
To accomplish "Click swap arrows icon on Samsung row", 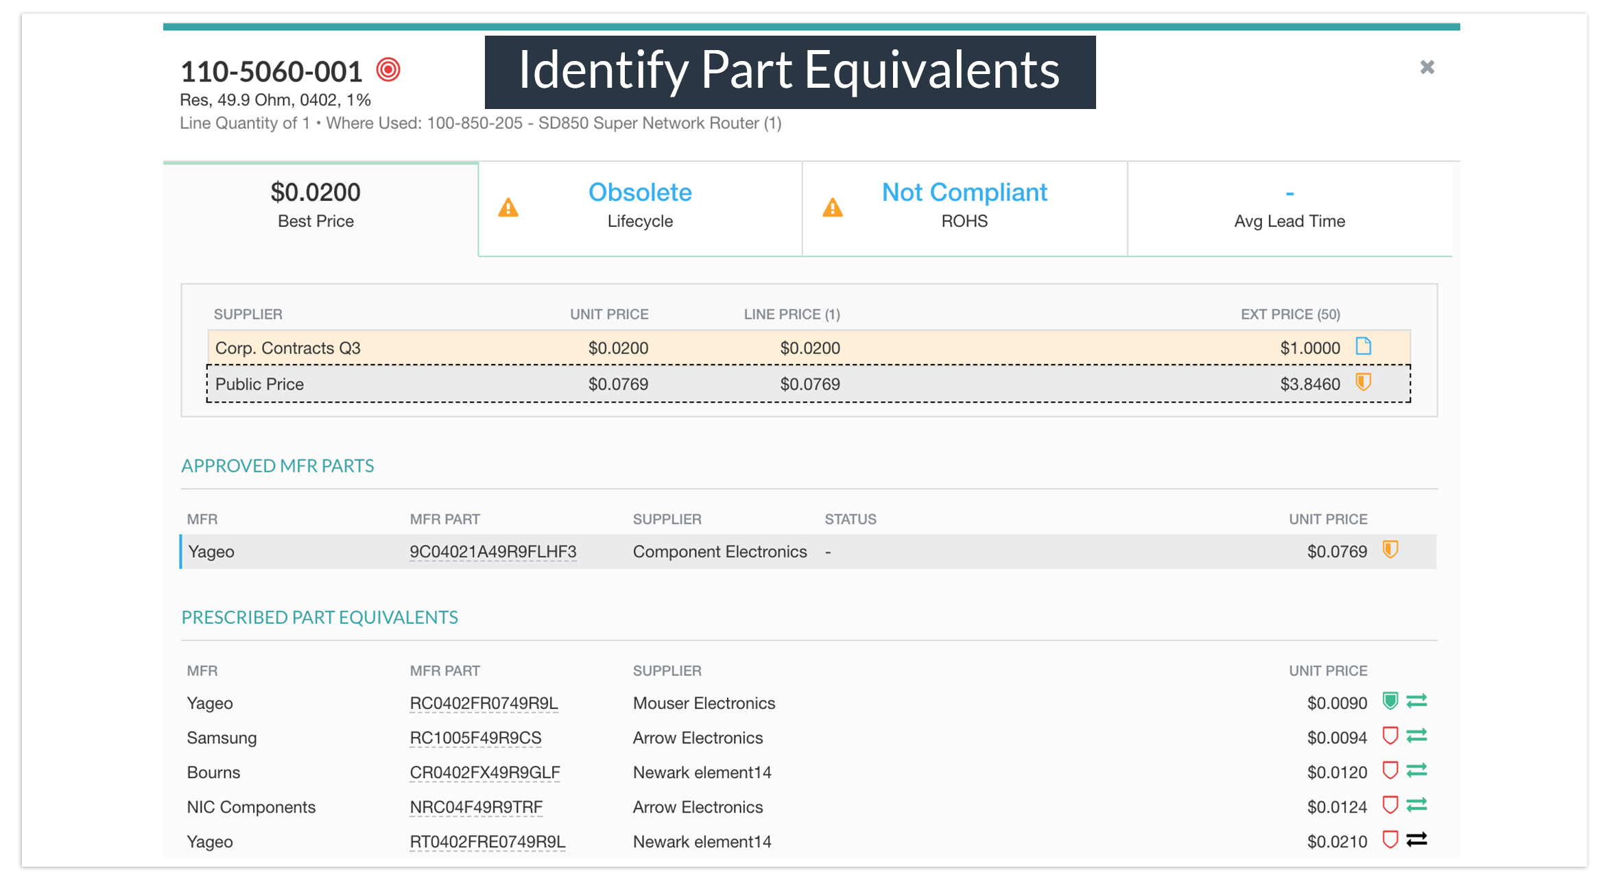I will click(1417, 736).
